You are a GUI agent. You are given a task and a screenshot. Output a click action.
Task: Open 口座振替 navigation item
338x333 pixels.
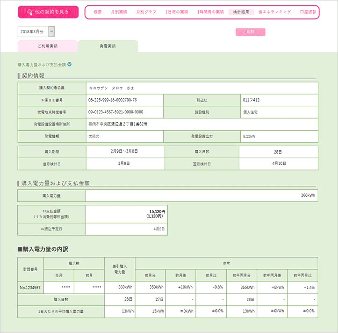pyautogui.click(x=308, y=12)
